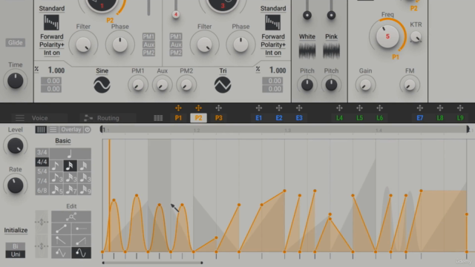Click the White noise waveform display

(307, 50)
